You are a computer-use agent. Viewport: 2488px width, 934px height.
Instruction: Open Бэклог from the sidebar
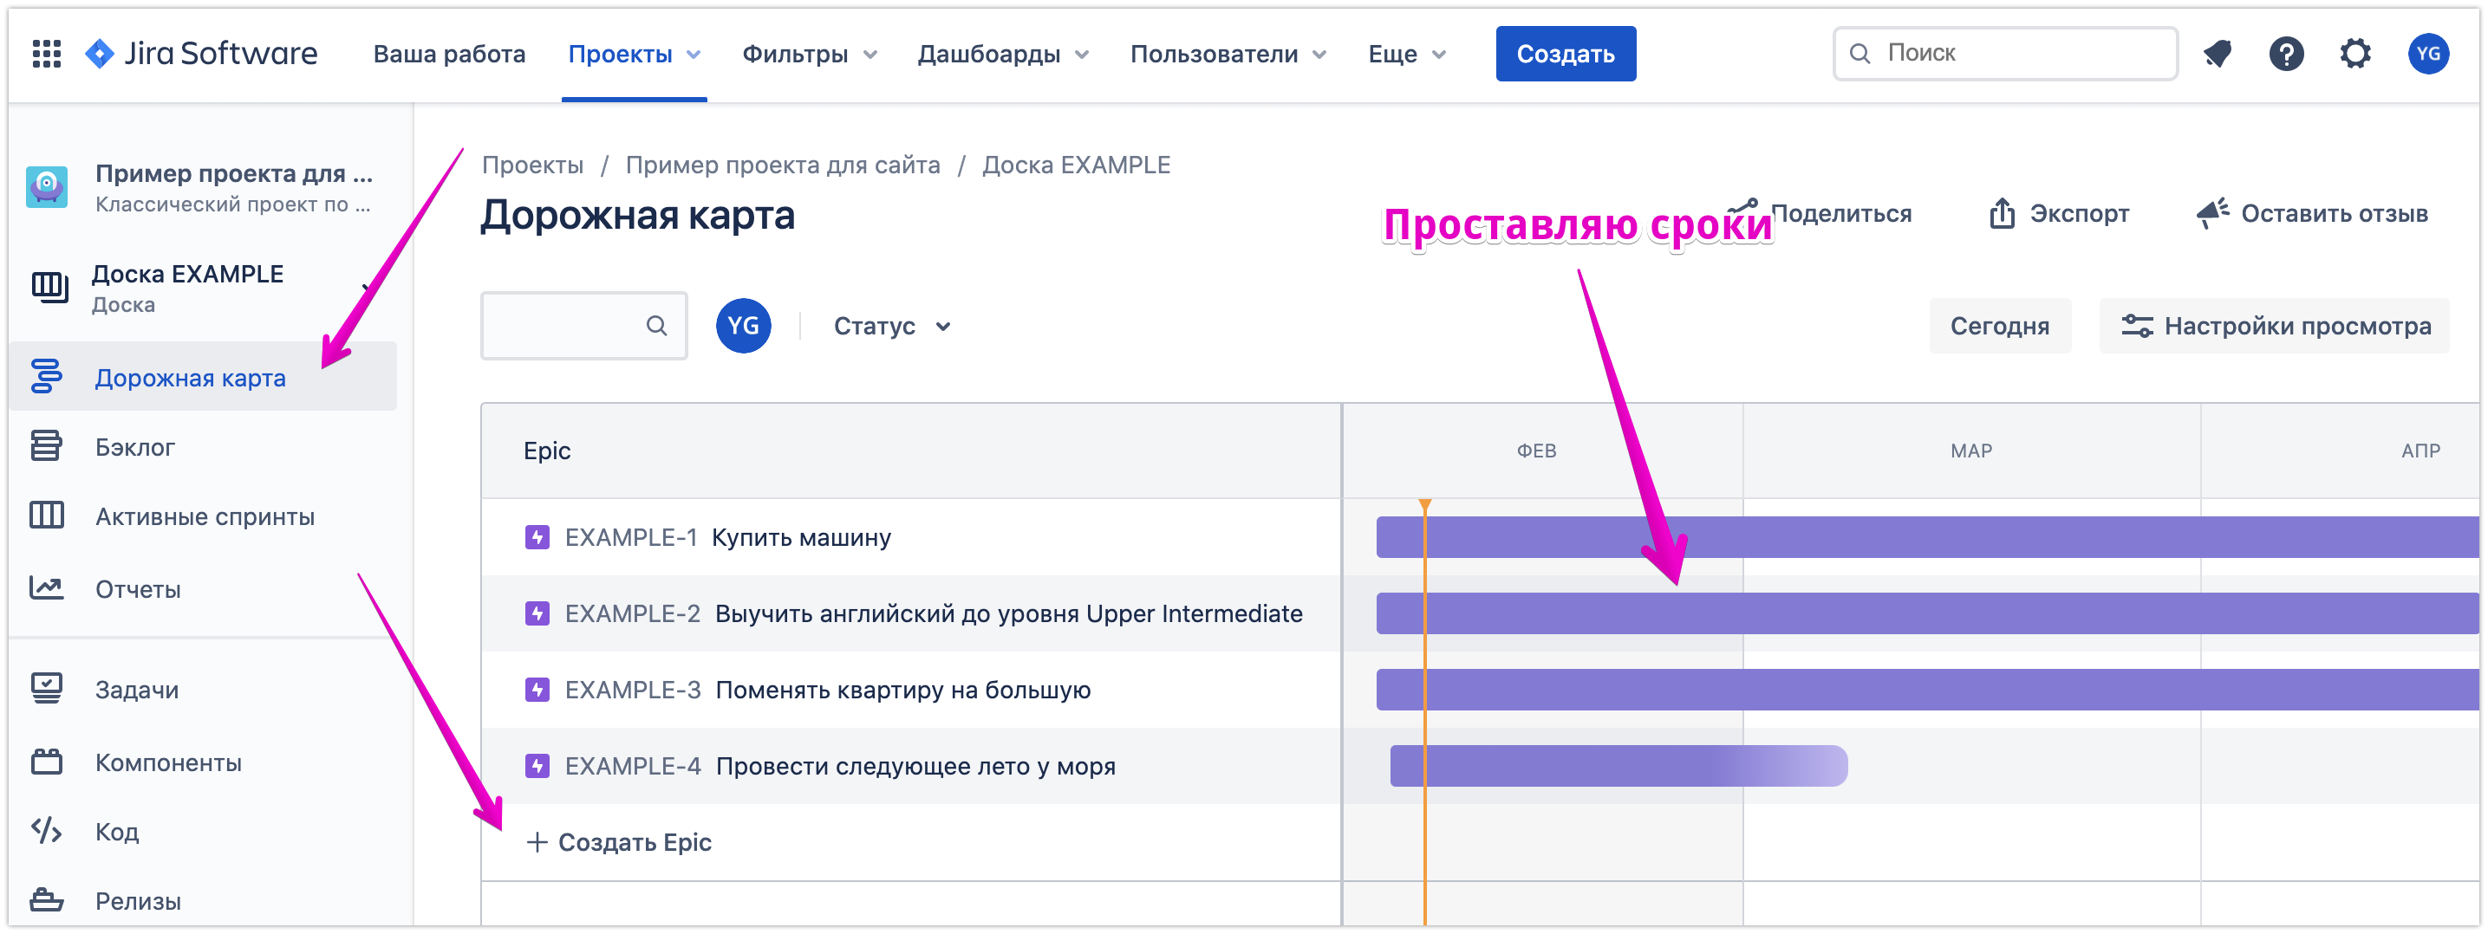point(134,447)
